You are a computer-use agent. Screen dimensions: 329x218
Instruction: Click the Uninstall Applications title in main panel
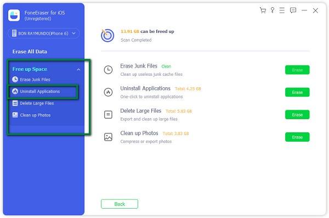coord(145,88)
